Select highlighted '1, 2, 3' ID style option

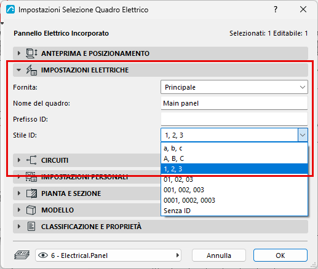[234, 169]
